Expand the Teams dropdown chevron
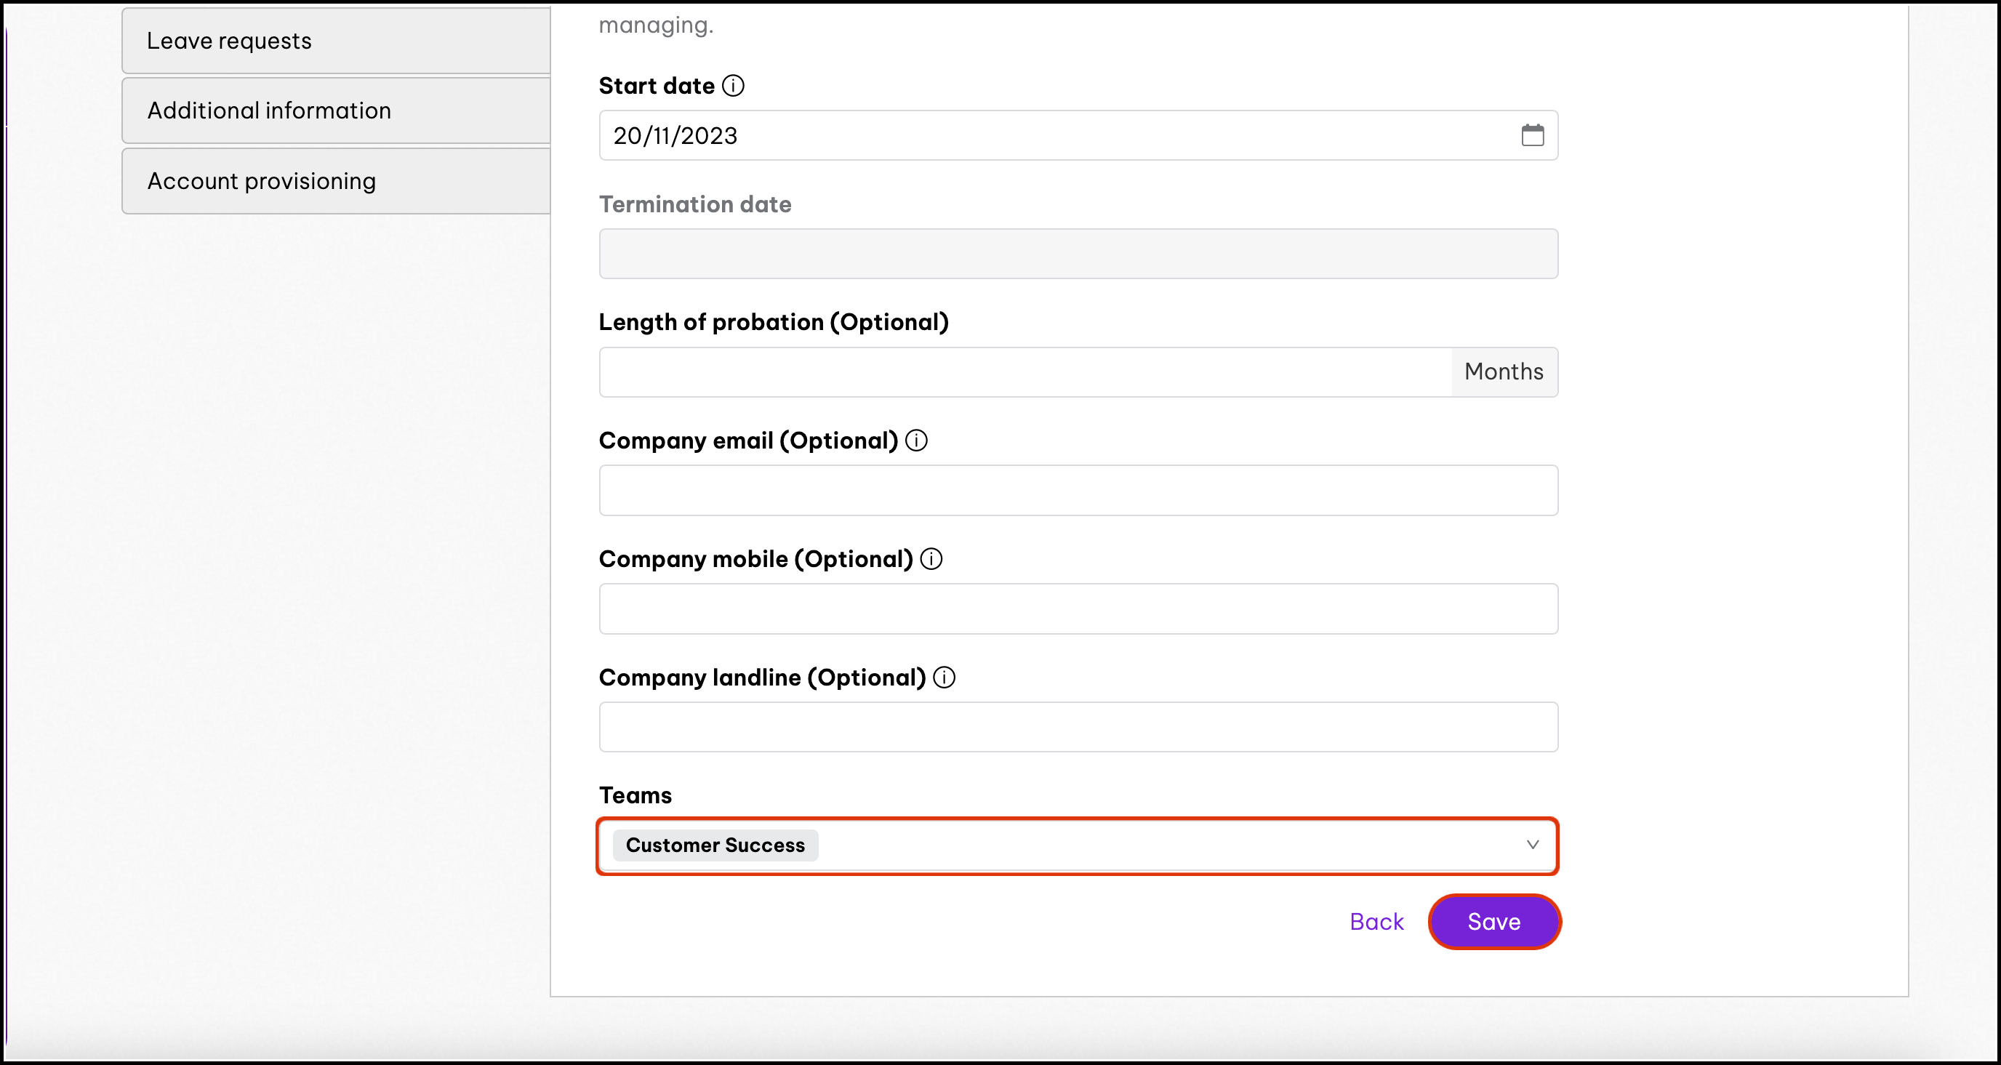Screen dimensions: 2001x1065 [x=1532, y=845]
